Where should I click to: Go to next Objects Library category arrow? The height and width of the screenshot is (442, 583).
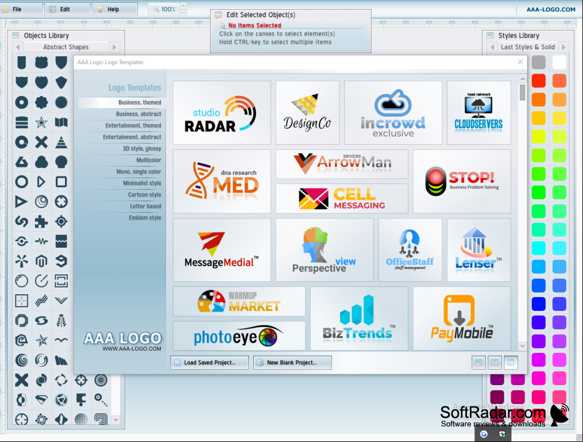coord(114,47)
